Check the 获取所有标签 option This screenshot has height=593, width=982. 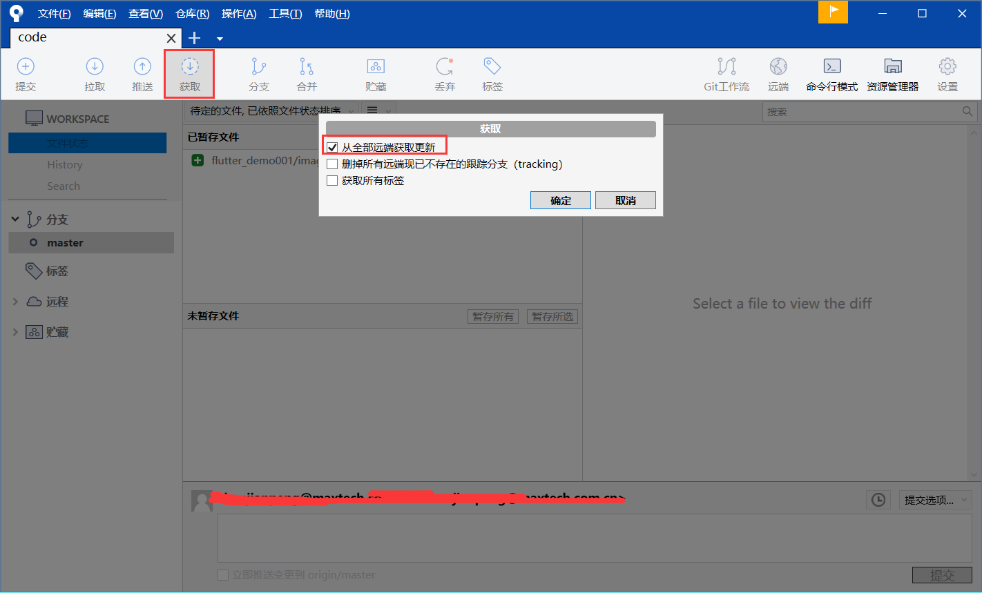[332, 180]
